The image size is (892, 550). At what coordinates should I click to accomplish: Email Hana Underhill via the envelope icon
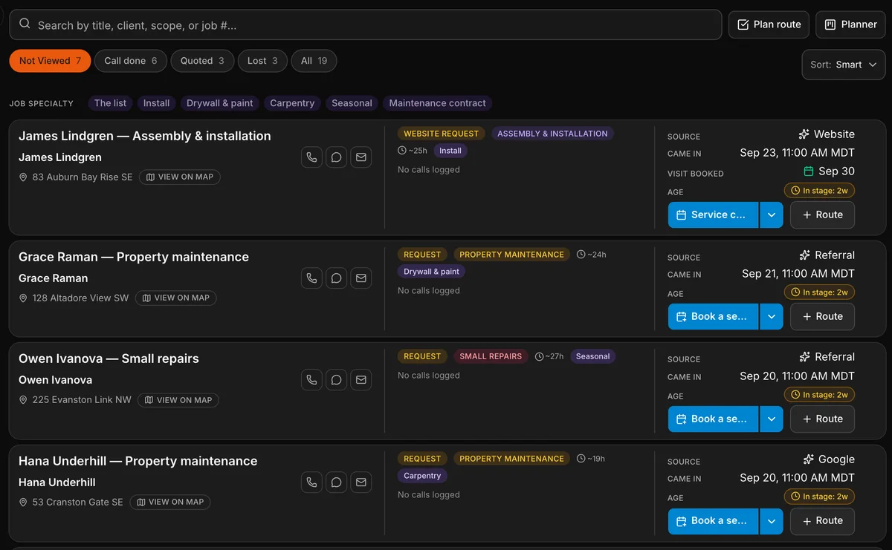(361, 482)
